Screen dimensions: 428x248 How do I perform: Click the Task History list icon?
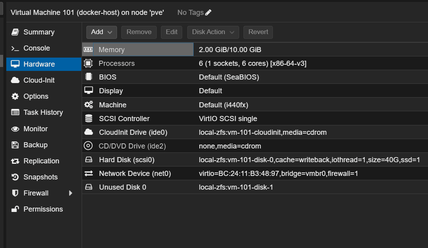point(15,112)
